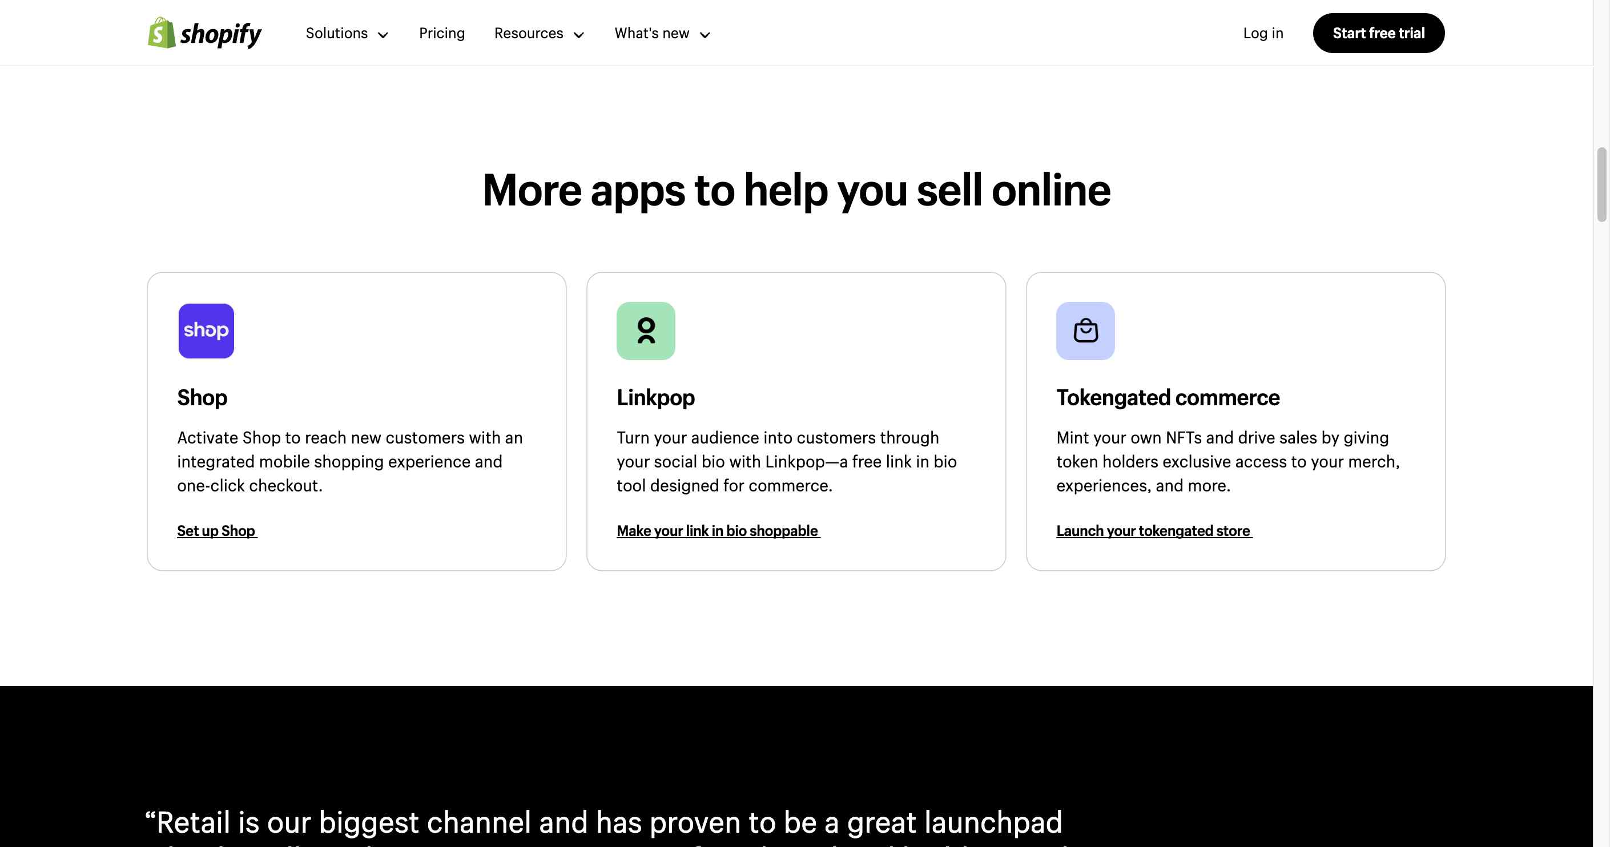Click the Linkpop audience description paragraph
Image resolution: width=1610 pixels, height=847 pixels.
(x=786, y=462)
